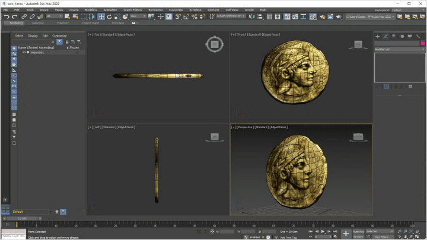Click the Scene Explorer search field
This screenshot has height=240, width=427.
pyautogui.click(x=31, y=41)
